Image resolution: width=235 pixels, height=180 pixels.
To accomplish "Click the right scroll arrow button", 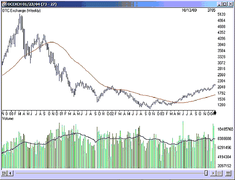I will [213, 173].
